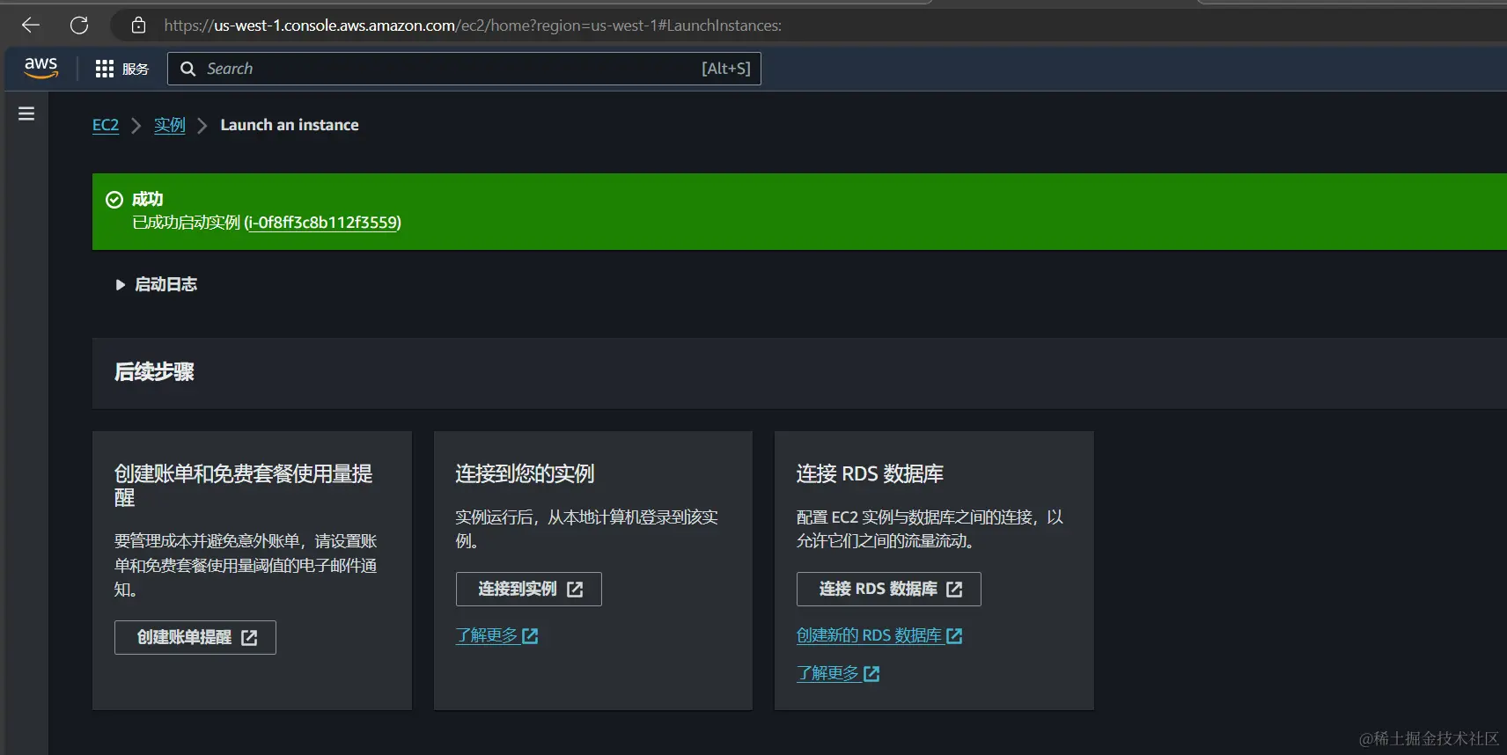Click the magnifier icon in Search box
This screenshot has height=755, width=1507.
[x=187, y=69]
